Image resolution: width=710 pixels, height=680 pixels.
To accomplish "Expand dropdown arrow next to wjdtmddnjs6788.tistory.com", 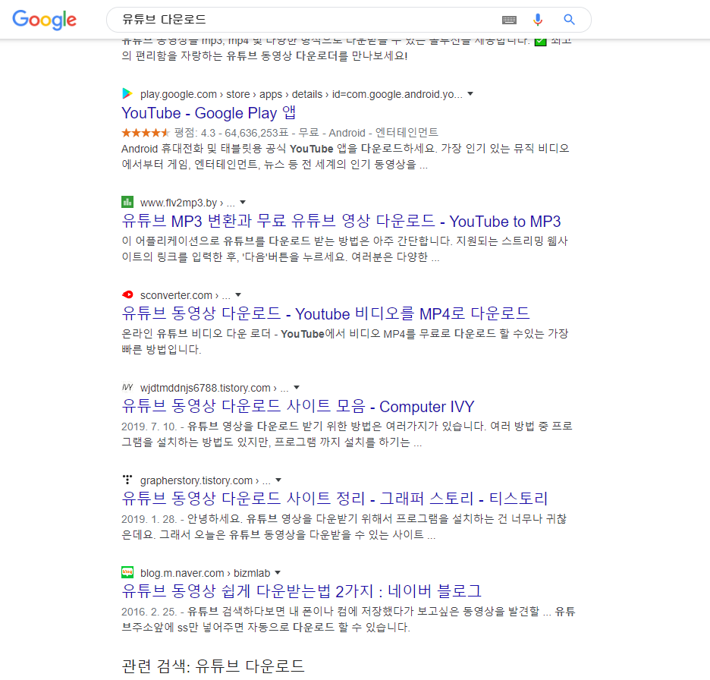I will pyautogui.click(x=297, y=387).
